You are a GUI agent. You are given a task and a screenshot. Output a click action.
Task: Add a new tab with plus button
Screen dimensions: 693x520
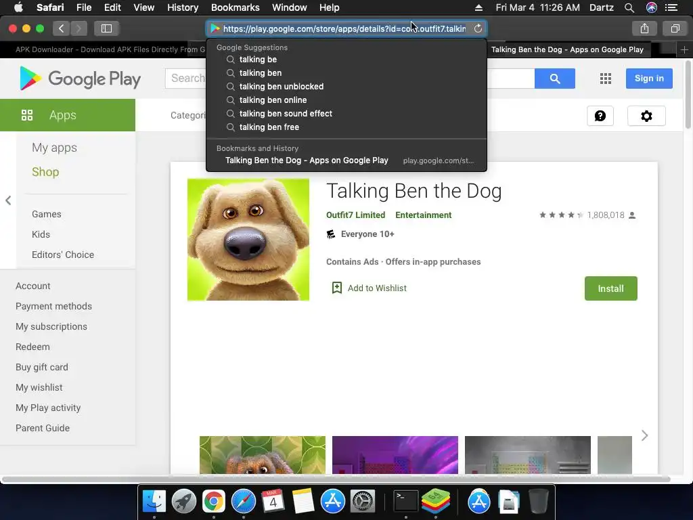pos(684,49)
